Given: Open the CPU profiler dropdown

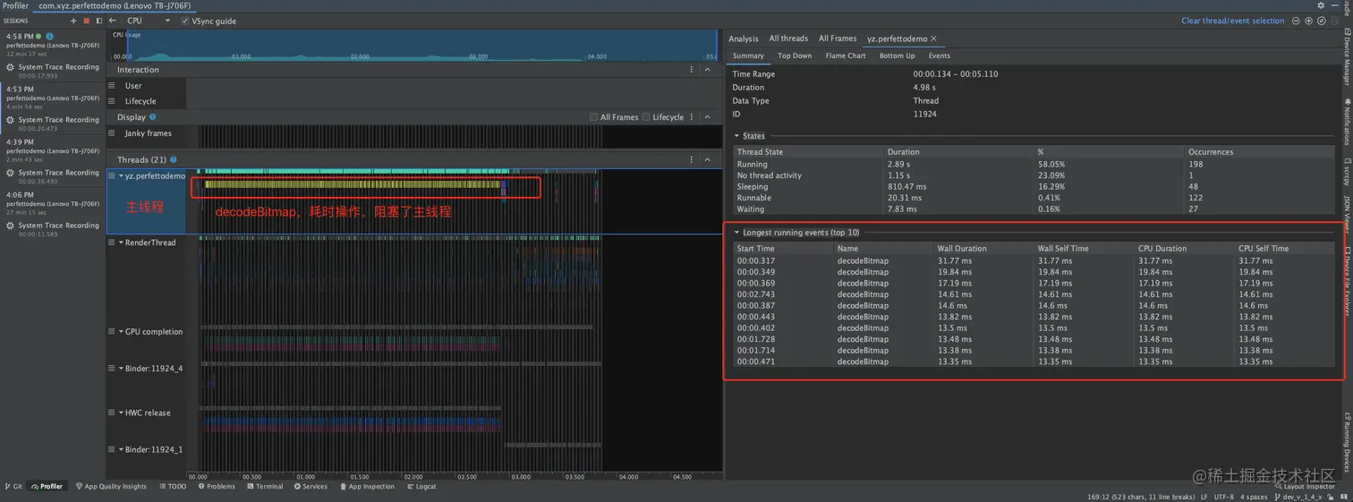Looking at the screenshot, I should (148, 21).
